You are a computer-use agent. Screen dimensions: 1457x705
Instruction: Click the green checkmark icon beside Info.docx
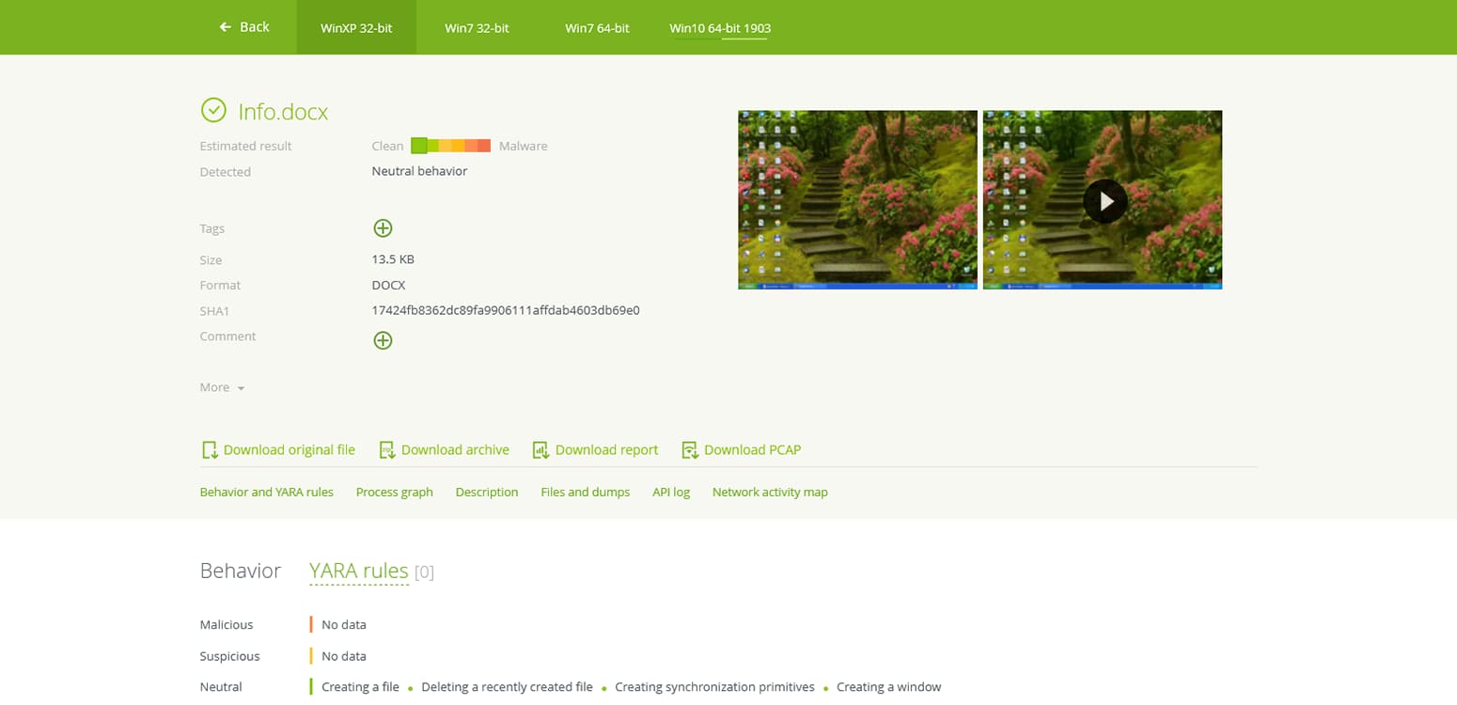[x=213, y=110]
